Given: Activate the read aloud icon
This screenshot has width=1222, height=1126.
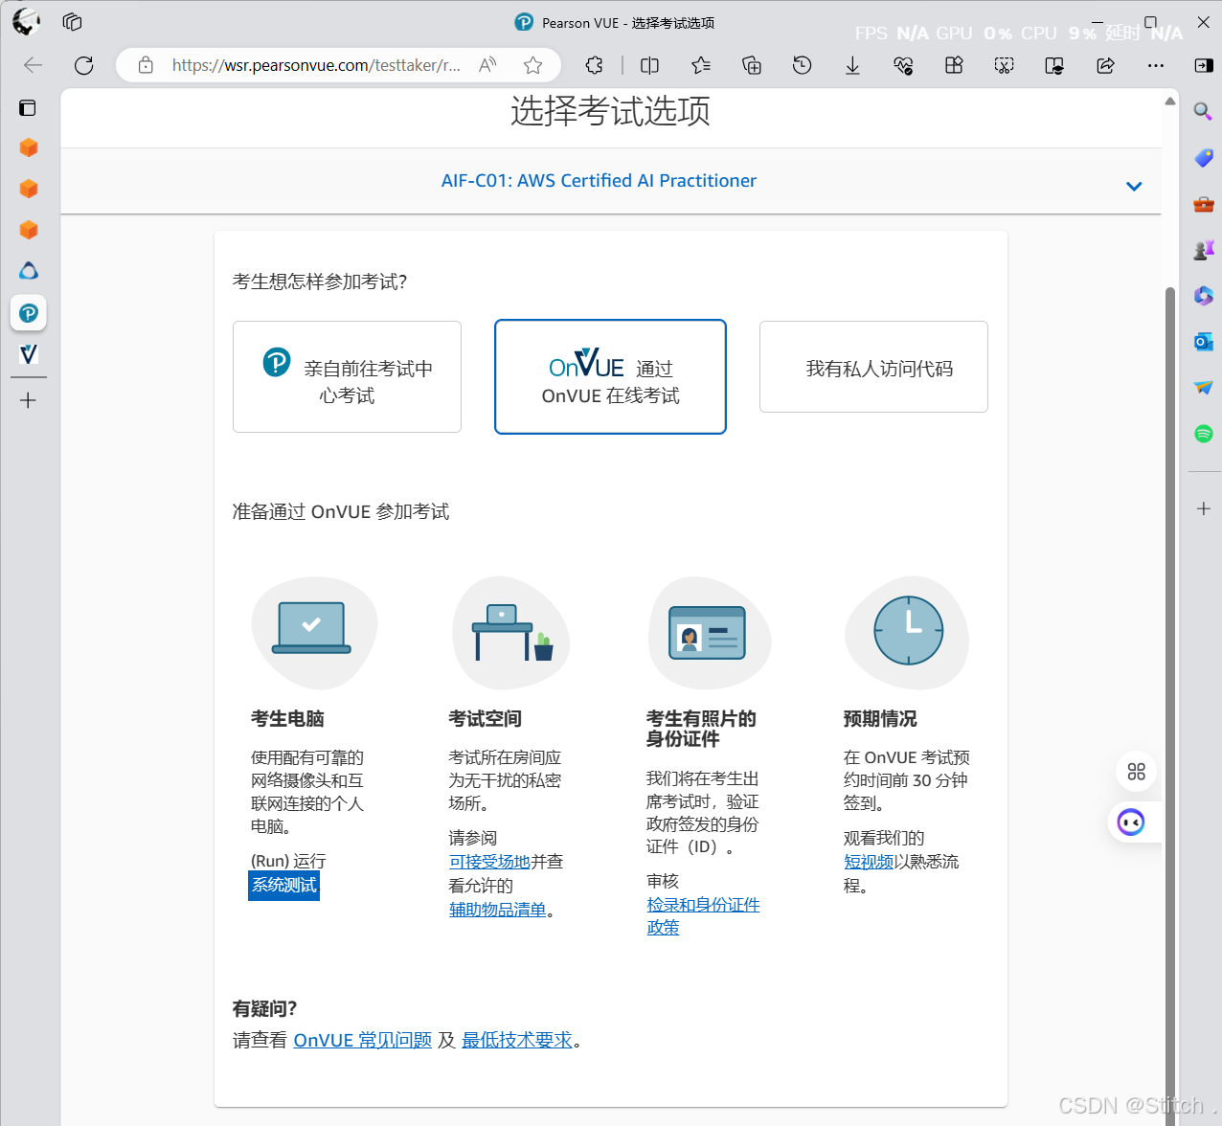Looking at the screenshot, I should [x=487, y=65].
